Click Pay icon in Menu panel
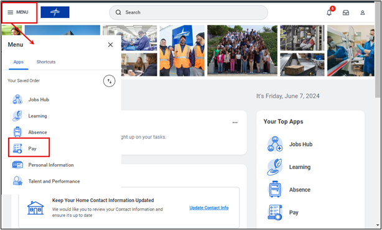 click(x=17, y=149)
